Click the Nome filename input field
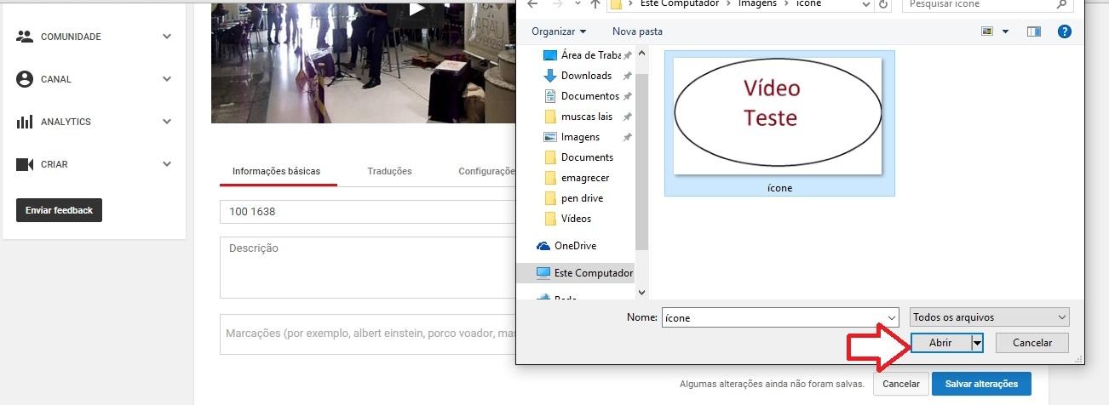The height and width of the screenshot is (405, 1109). click(x=773, y=317)
